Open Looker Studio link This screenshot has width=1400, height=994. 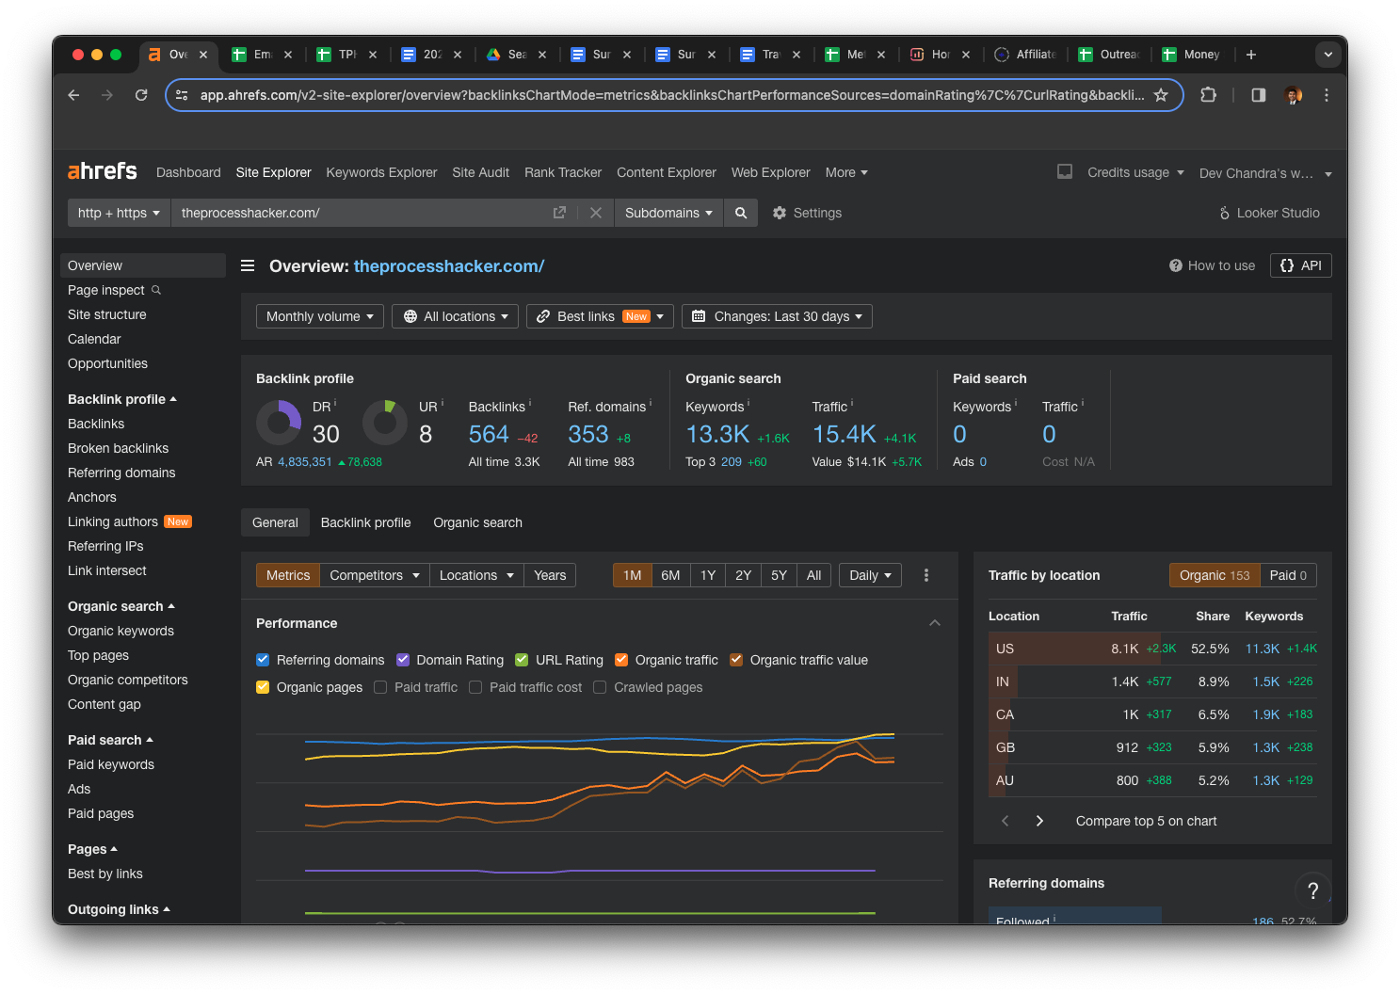pos(1269,213)
